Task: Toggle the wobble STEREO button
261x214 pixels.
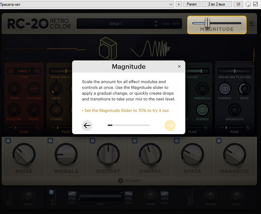Action: pyautogui.click(x=56, y=110)
